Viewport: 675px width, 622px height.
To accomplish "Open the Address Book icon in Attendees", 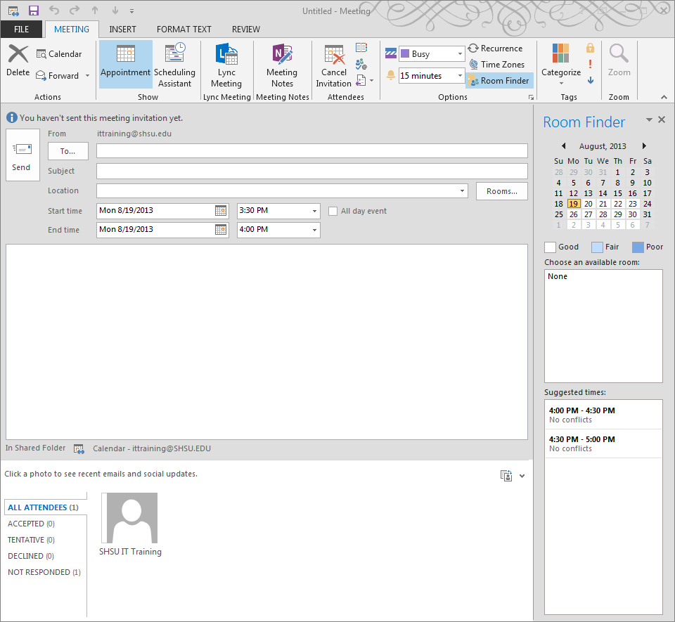I will [x=361, y=48].
